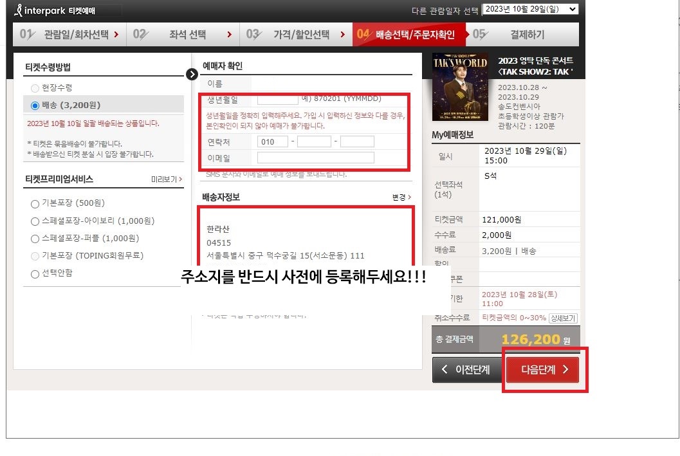Click the 121,000원 ticket price value
This screenshot has height=456, width=680.
tap(501, 220)
